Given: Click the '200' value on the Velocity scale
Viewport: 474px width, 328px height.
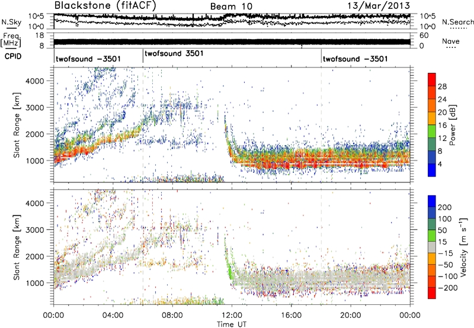Looking at the screenshot, I should coord(445,207).
